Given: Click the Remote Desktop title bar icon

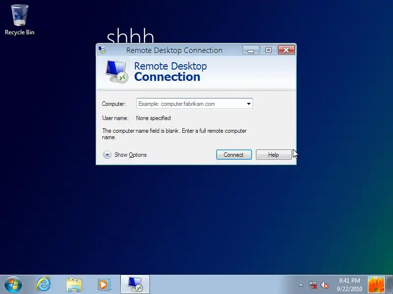Looking at the screenshot, I should point(102,50).
